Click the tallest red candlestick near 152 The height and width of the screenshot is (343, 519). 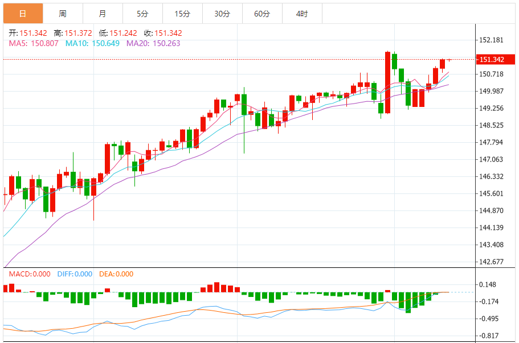[x=387, y=82]
